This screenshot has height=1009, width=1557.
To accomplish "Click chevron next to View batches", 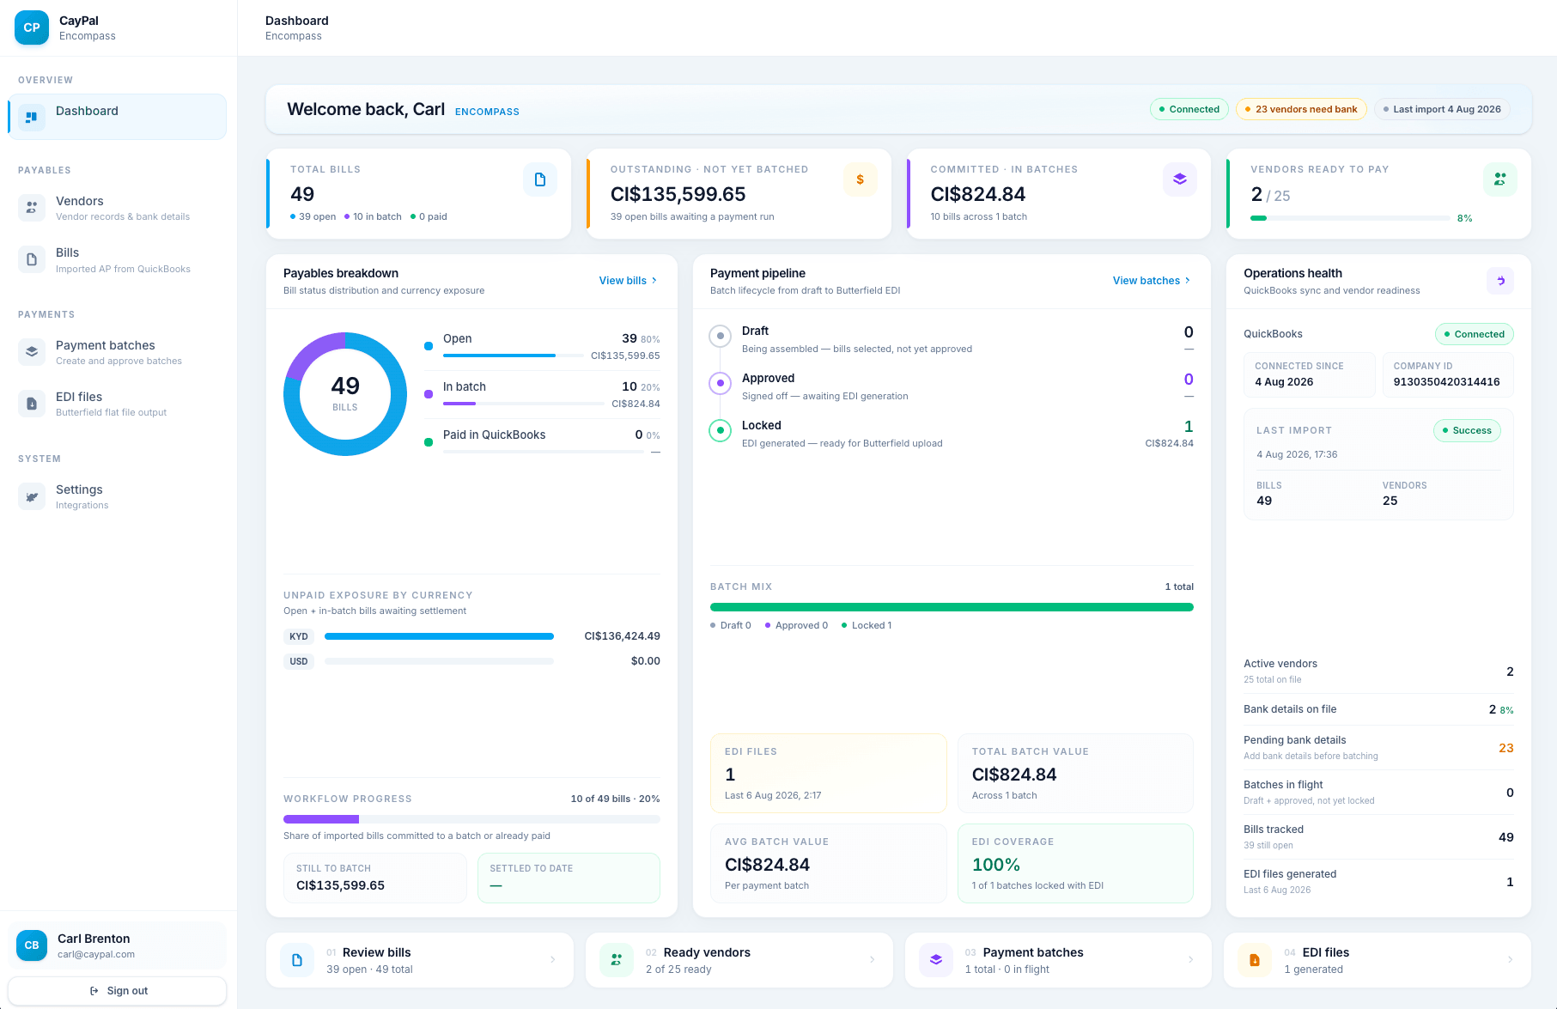I will (x=1188, y=281).
